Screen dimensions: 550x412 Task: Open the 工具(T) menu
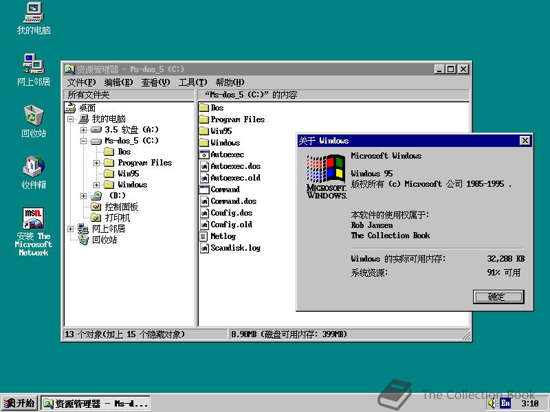tap(192, 82)
